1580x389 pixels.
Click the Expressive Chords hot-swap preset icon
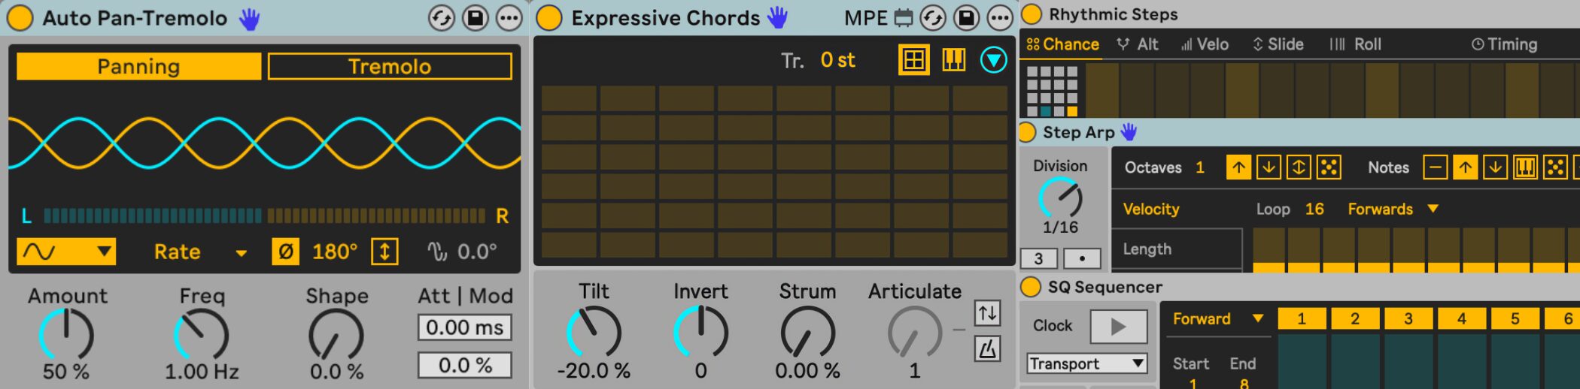pyautogui.click(x=933, y=17)
